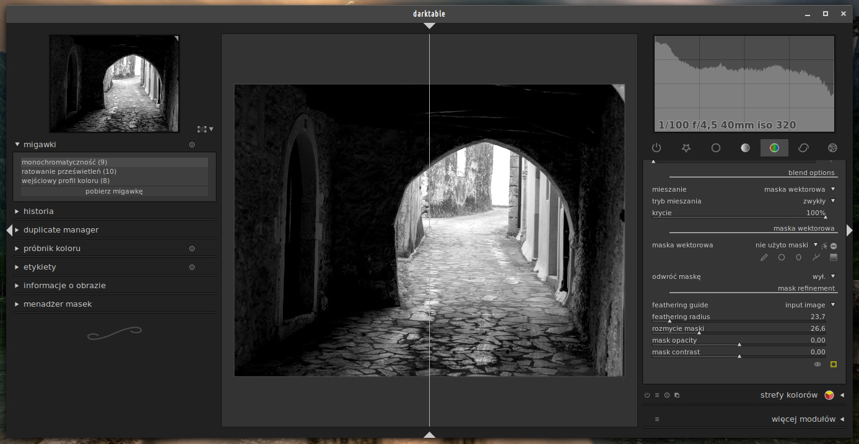Select snapshot monochromatyczność (9)

pyautogui.click(x=115, y=162)
